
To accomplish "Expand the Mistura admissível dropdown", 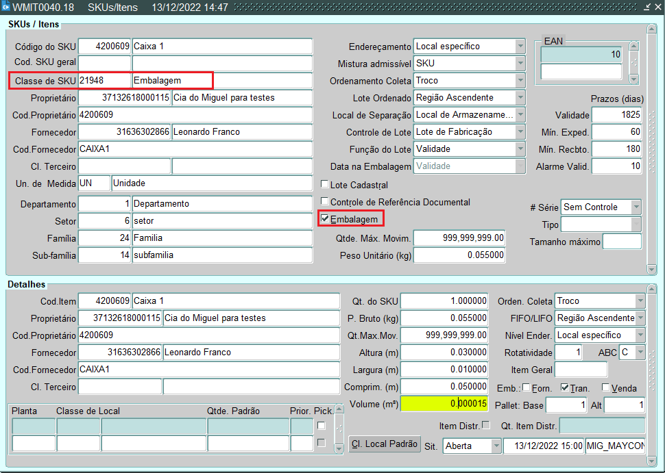I will (520, 64).
